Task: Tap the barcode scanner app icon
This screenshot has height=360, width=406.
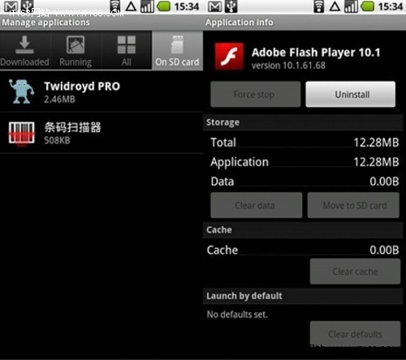Action: 21,133
